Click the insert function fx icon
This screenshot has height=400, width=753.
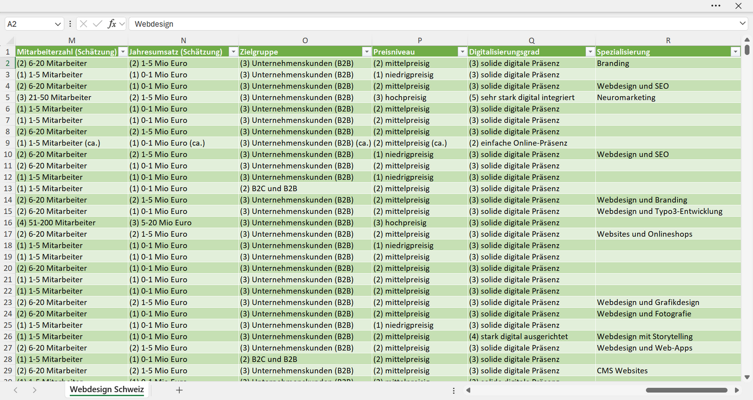point(112,24)
